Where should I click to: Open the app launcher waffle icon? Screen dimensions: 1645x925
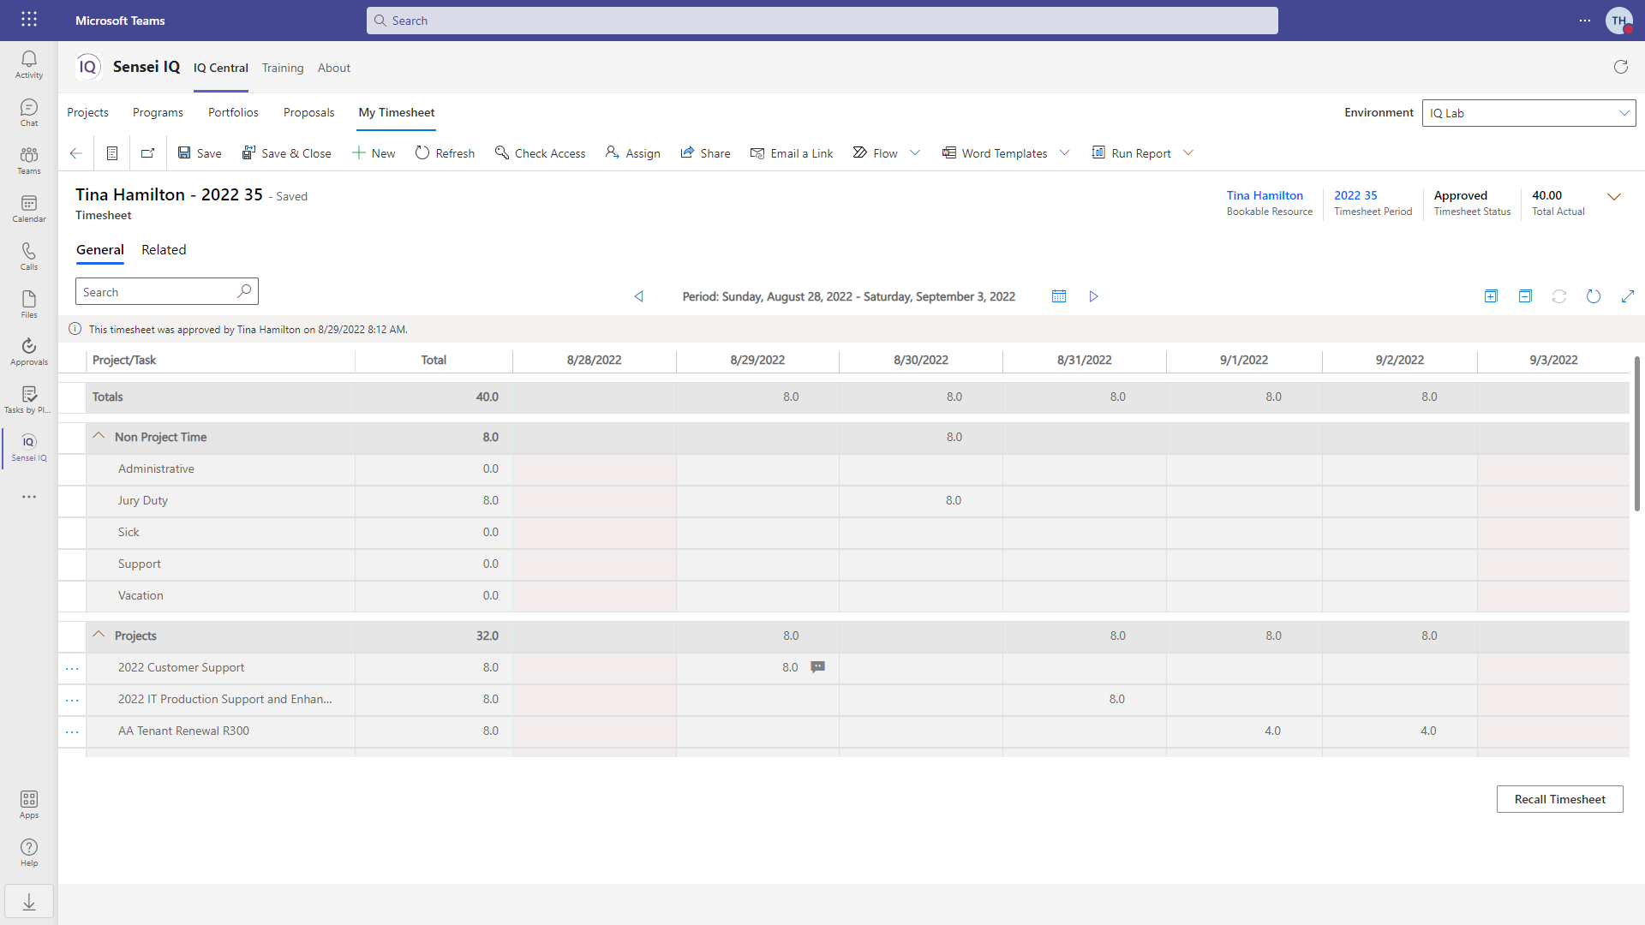(x=28, y=20)
